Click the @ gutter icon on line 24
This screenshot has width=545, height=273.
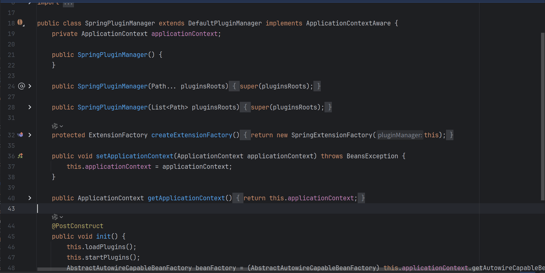coord(22,86)
